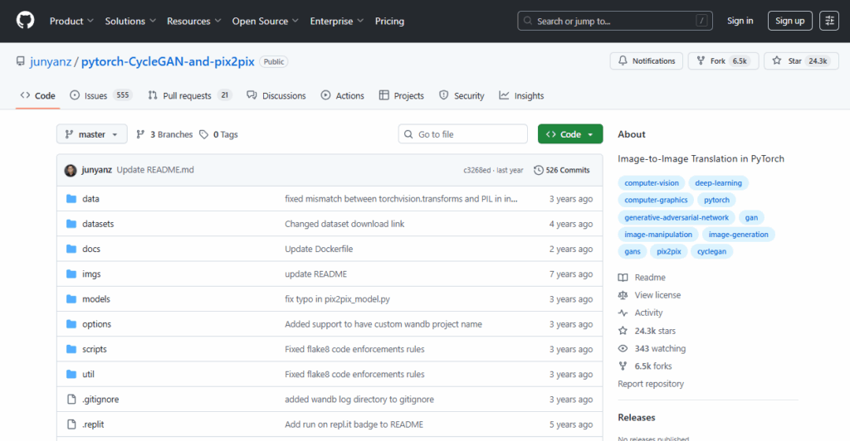850x441 pixels.
Task: Click the .gitignore file icon
Action: click(x=71, y=400)
